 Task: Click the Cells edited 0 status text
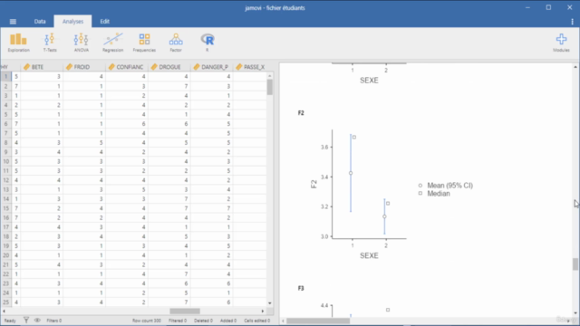[257, 321]
